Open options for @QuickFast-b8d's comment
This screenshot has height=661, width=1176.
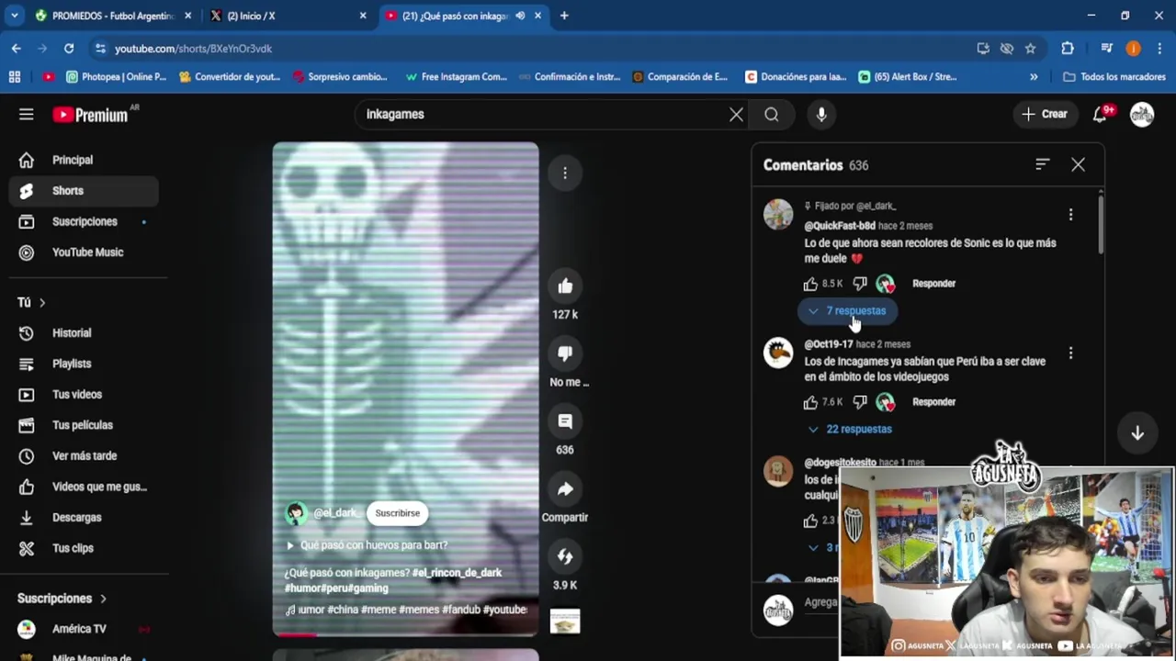click(x=1070, y=214)
